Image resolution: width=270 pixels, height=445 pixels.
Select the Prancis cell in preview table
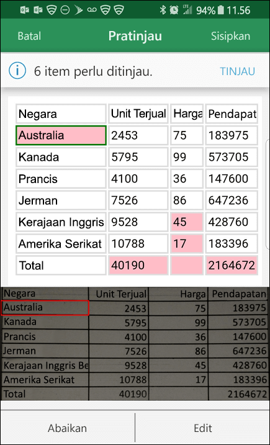61,179
